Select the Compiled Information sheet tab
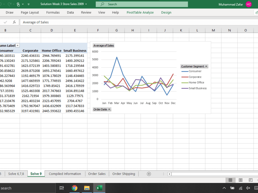This screenshot has width=258, height=193. [65, 174]
